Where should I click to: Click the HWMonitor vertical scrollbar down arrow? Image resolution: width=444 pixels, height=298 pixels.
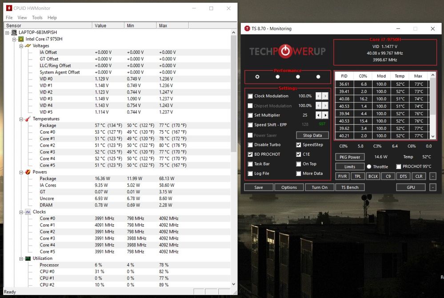pyautogui.click(x=234, y=284)
